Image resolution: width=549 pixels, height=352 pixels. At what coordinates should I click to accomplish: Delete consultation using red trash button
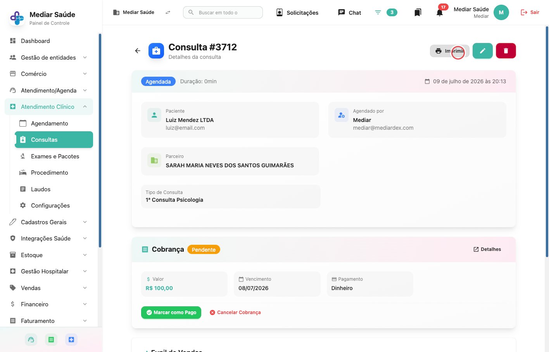click(x=506, y=51)
